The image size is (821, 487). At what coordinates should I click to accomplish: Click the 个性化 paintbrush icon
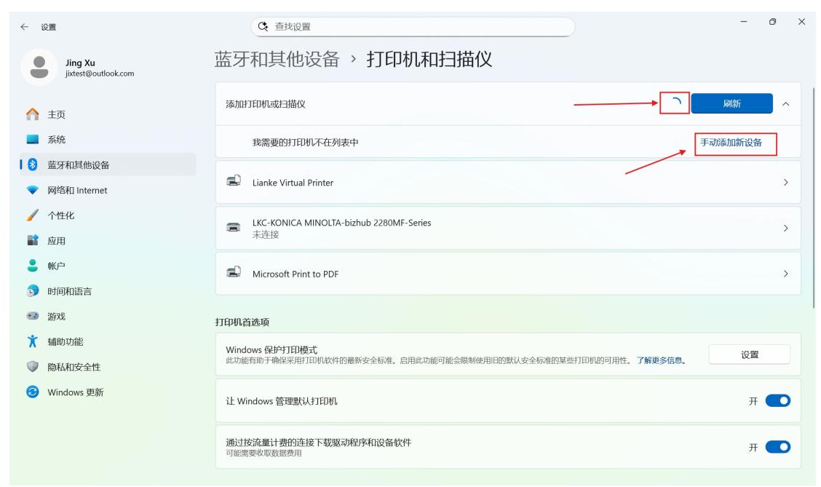click(33, 215)
